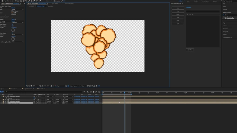The image size is (237, 133).
Task: Select the Eraser tool
Action: (34, 1)
